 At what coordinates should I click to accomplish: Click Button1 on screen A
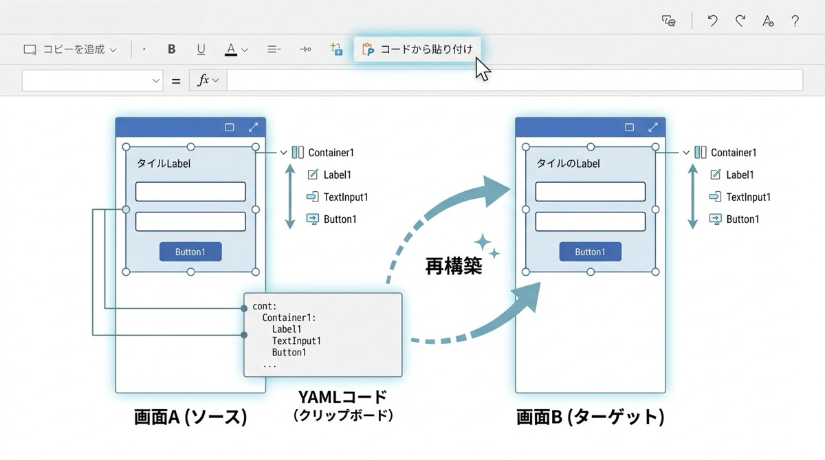(190, 252)
